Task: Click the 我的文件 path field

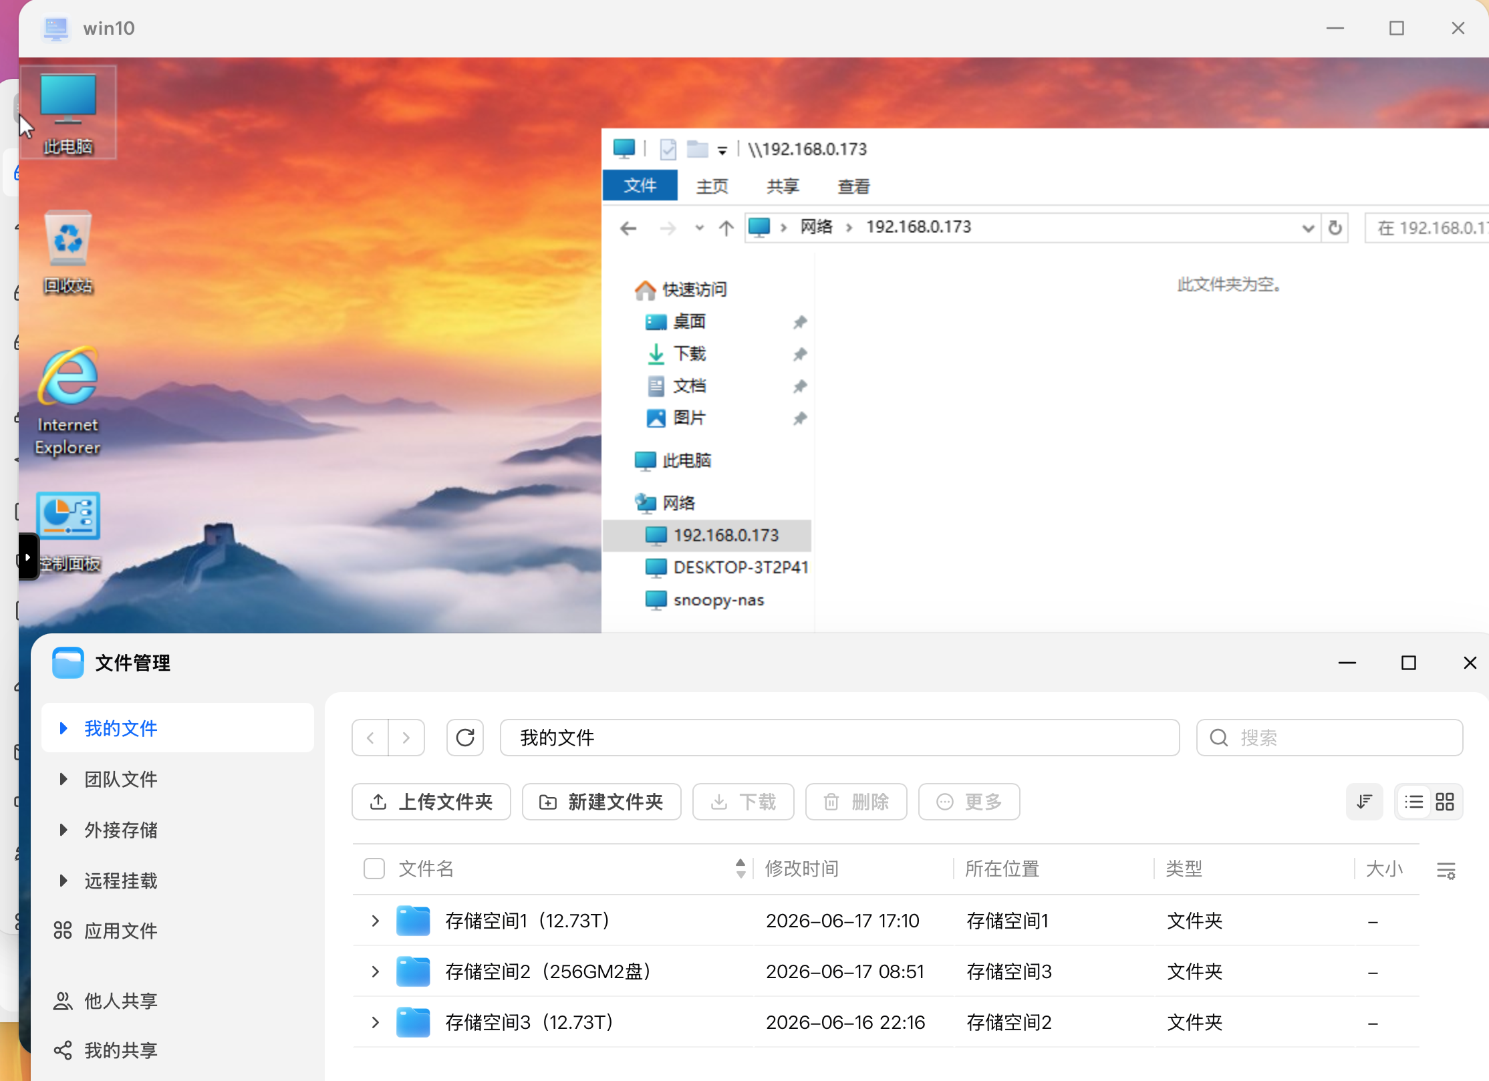Action: point(840,738)
